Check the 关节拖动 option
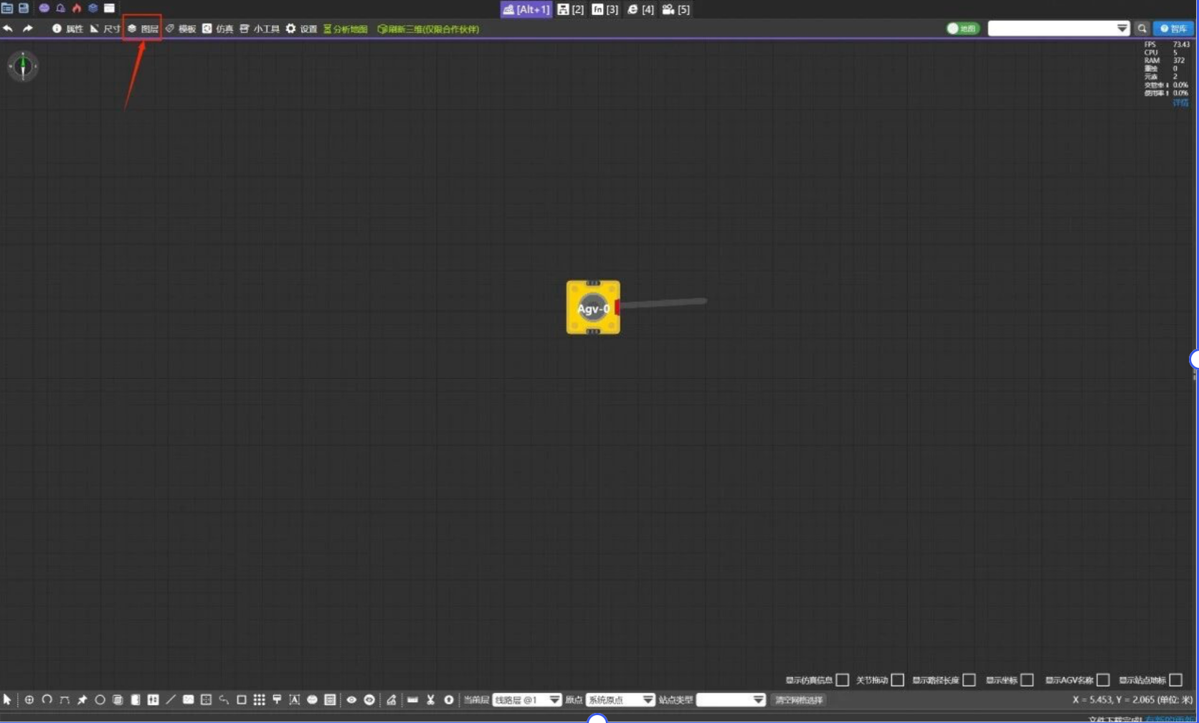1199x723 pixels. (897, 680)
